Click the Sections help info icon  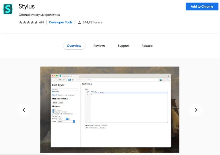pos(91,84)
